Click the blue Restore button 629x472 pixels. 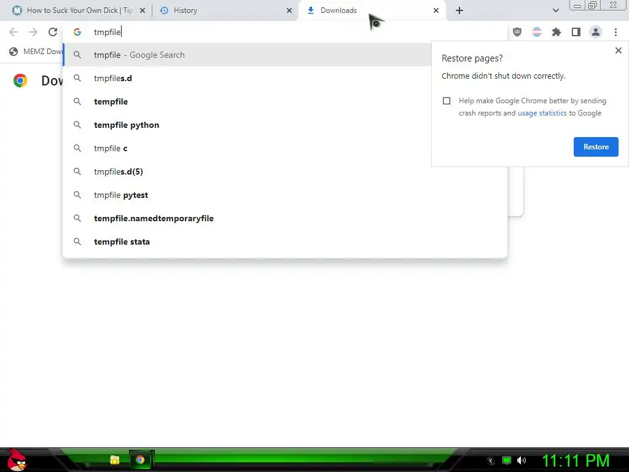click(x=596, y=147)
